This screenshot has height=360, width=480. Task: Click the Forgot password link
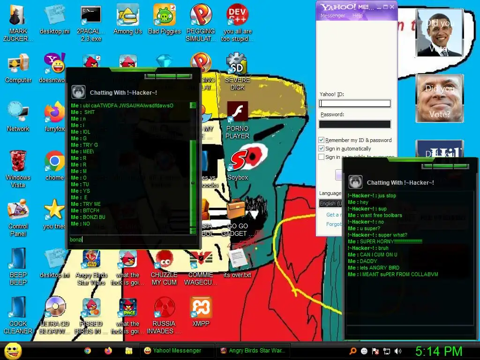pos(334,224)
